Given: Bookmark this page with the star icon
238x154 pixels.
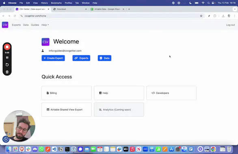Looking at the screenshot, I should (201, 16).
